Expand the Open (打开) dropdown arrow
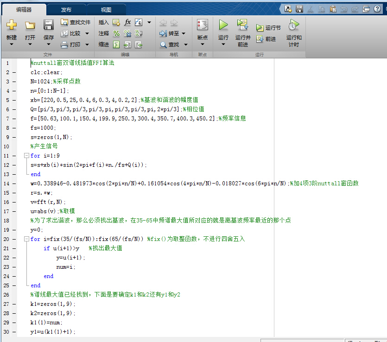Viewport: 387px width, 342px height. coord(30,44)
